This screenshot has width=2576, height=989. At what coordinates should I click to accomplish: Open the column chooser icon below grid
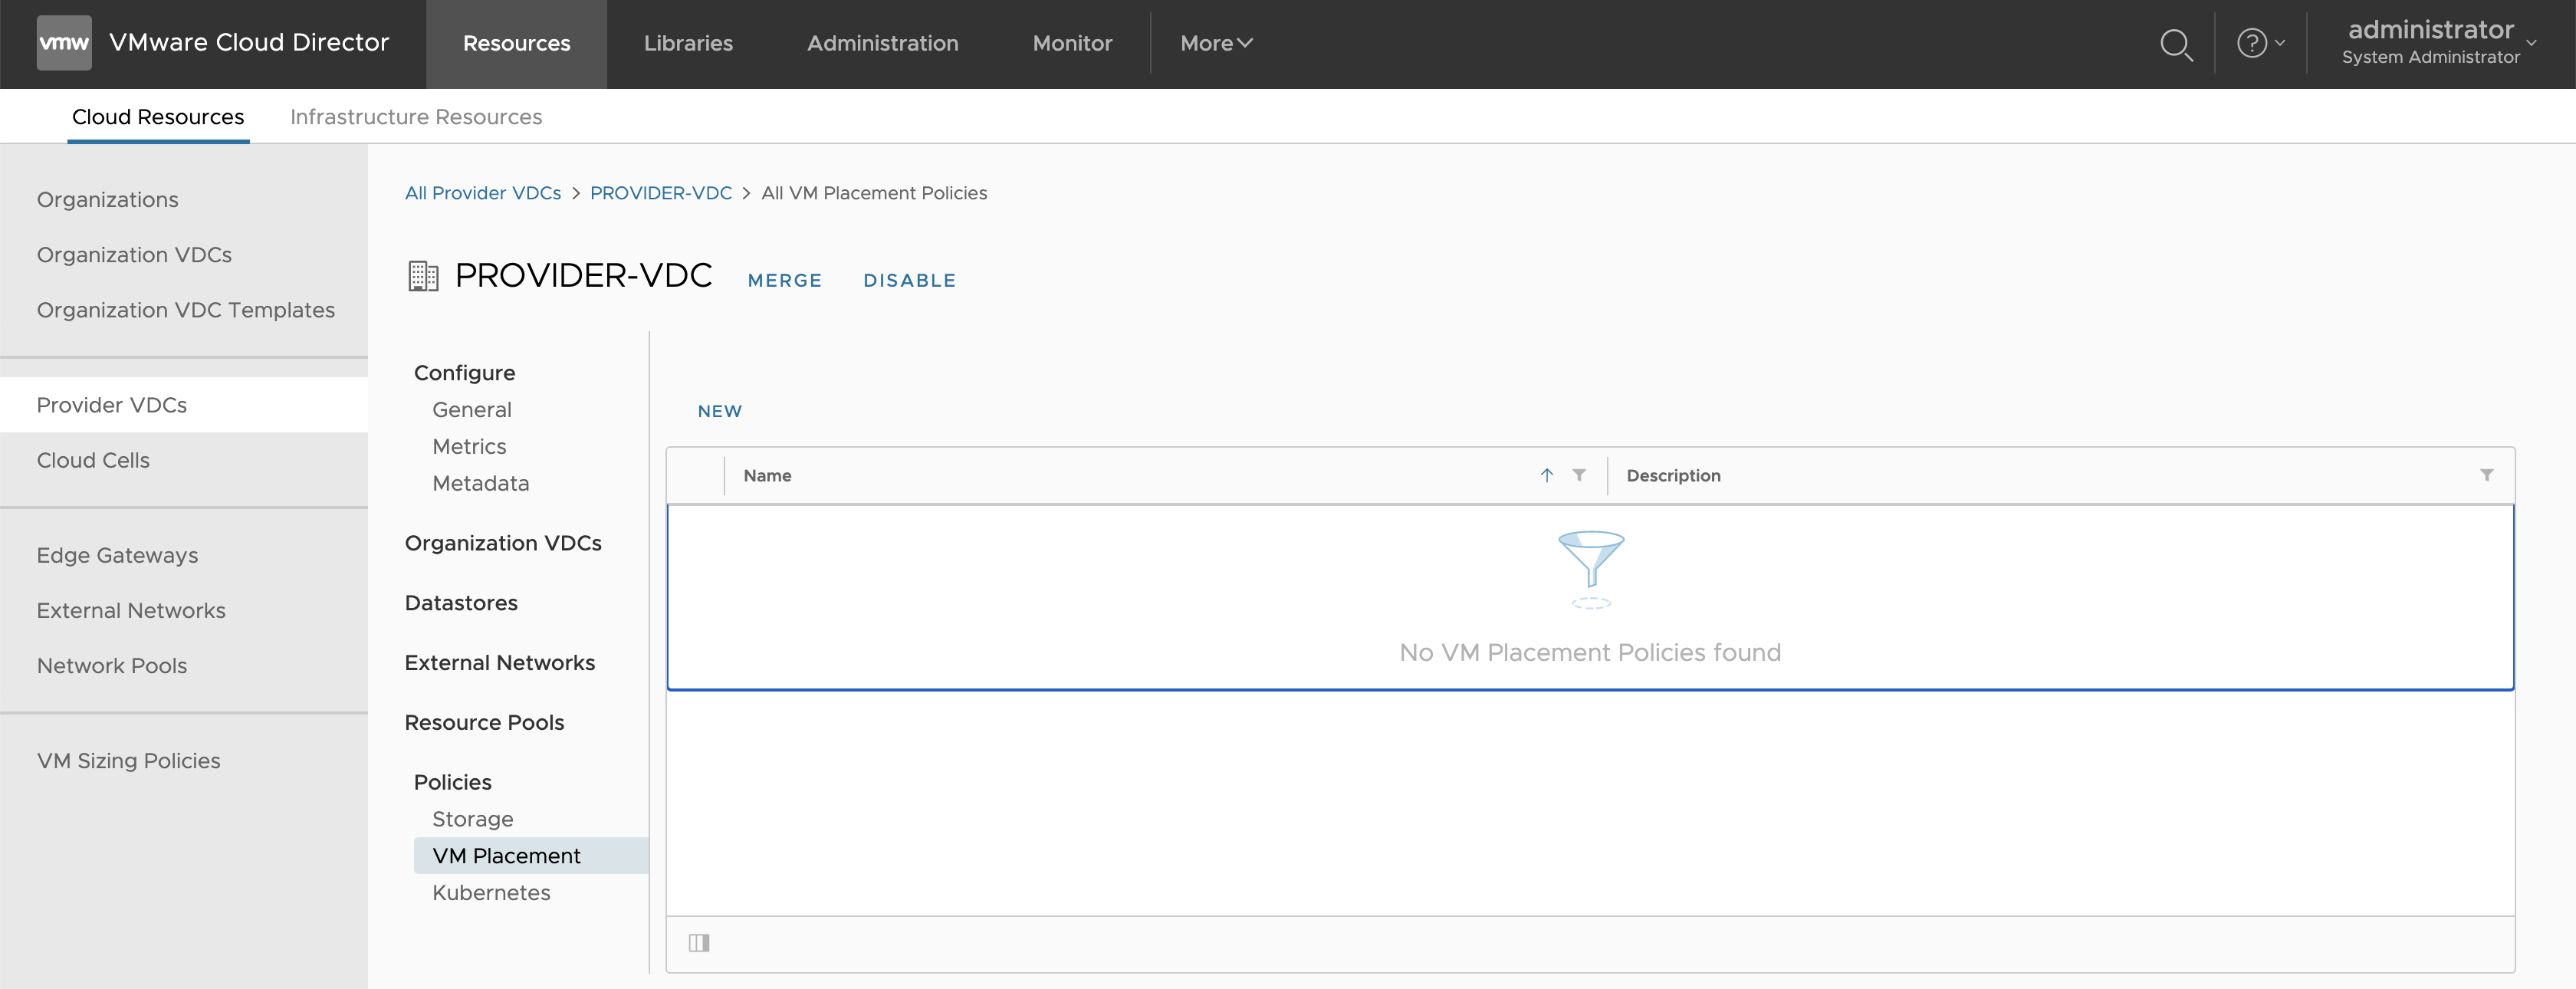coord(699,942)
